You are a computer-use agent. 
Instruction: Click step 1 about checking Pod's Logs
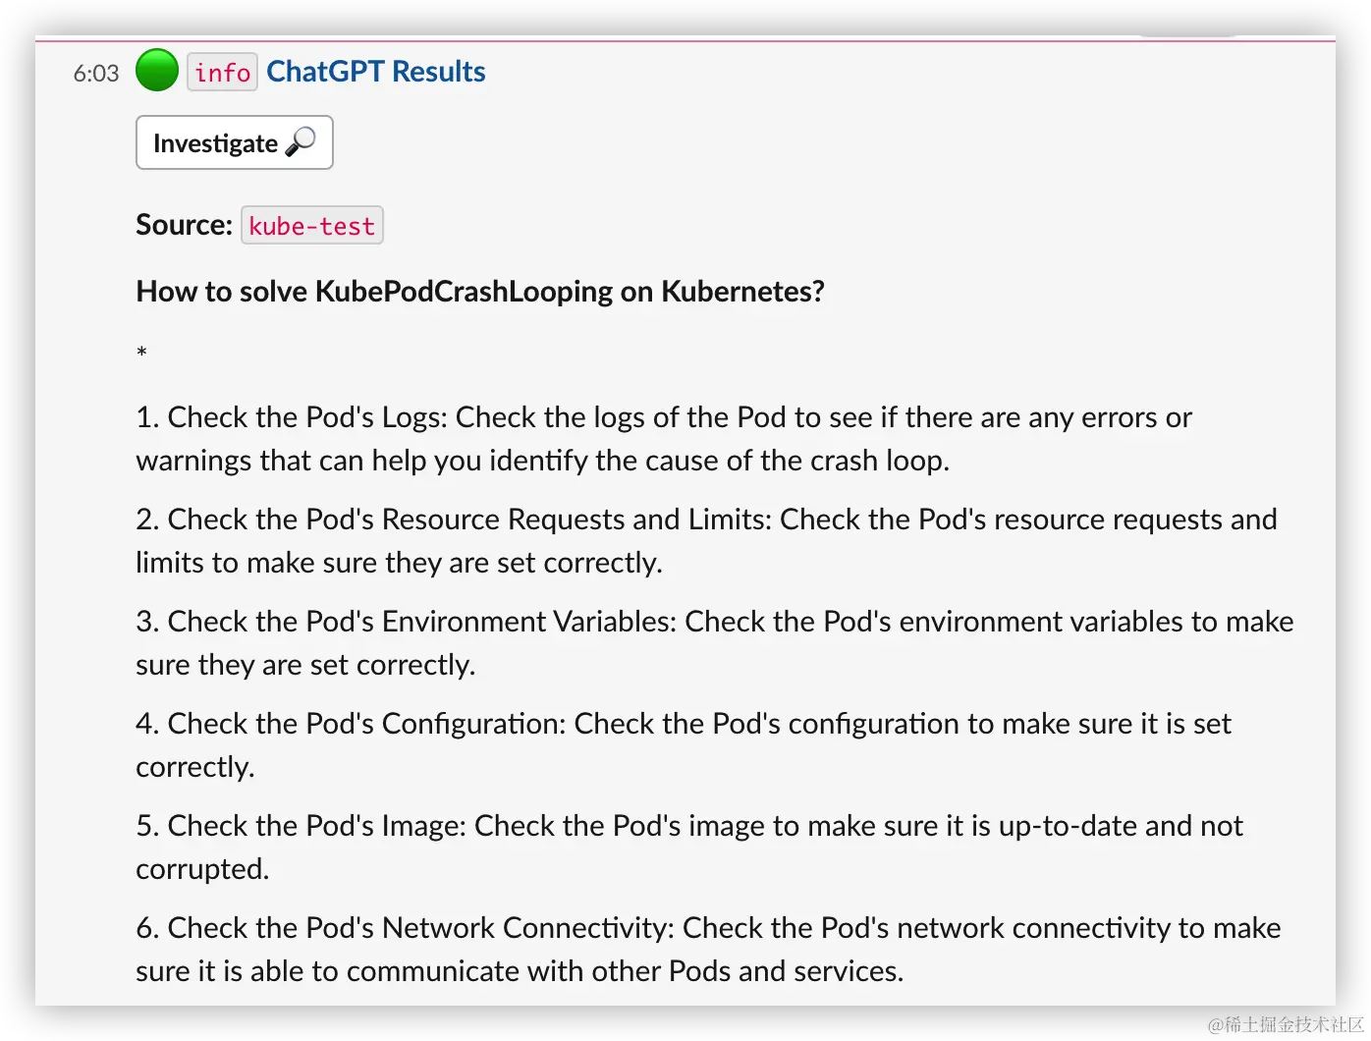pos(664,439)
